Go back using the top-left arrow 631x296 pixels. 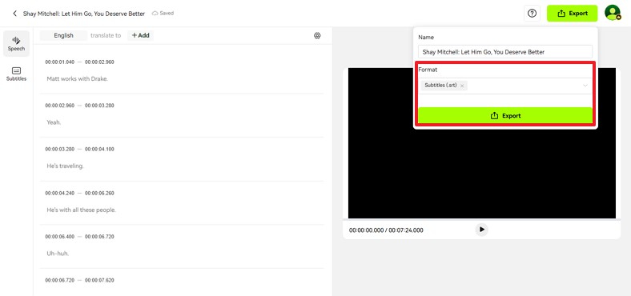pos(15,14)
